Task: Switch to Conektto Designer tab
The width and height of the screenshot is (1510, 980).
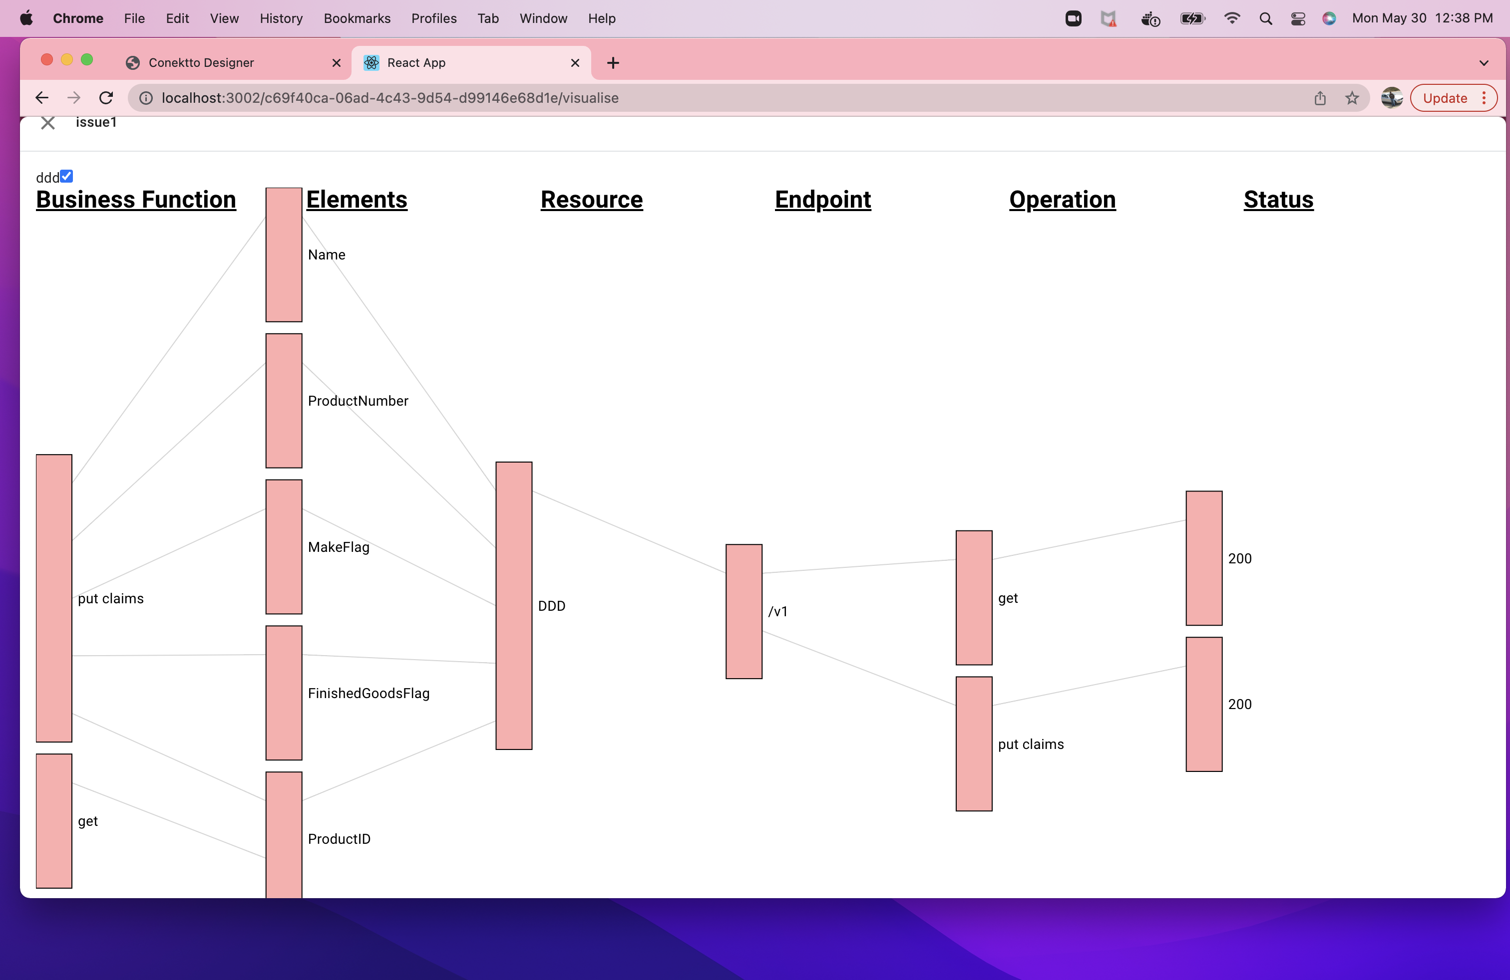Action: (x=201, y=63)
